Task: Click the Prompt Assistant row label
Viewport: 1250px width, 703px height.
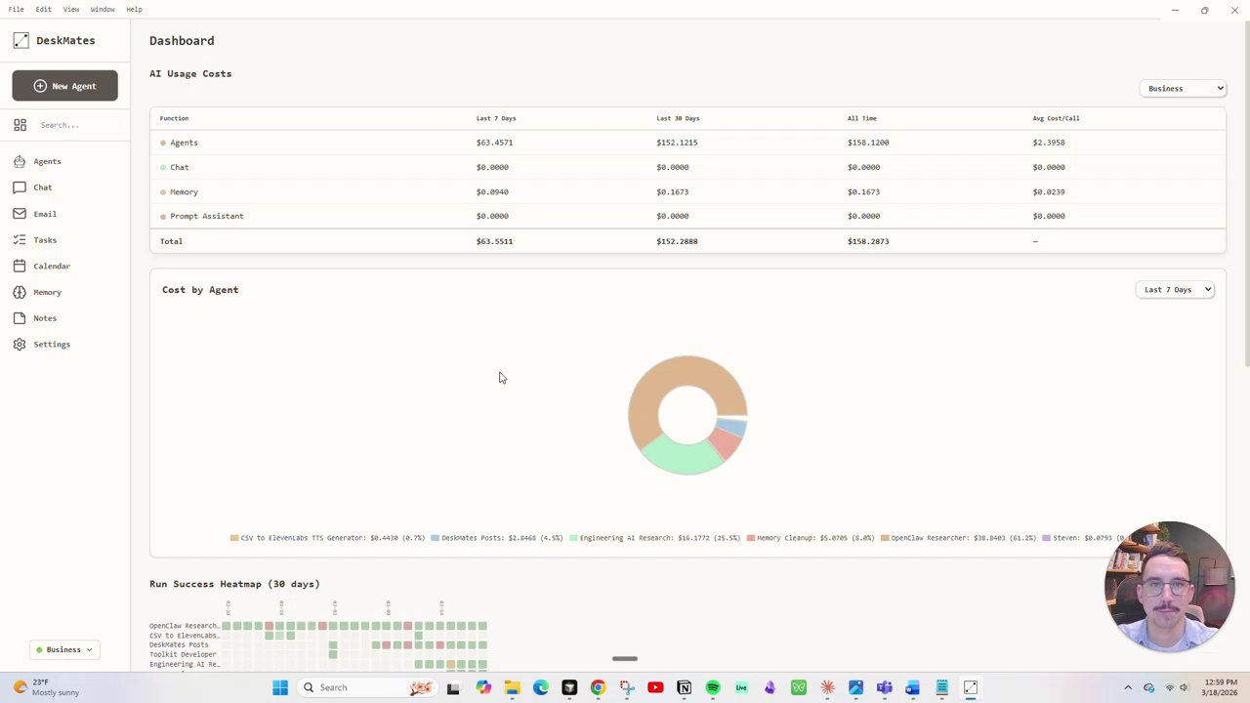Action: tap(207, 216)
